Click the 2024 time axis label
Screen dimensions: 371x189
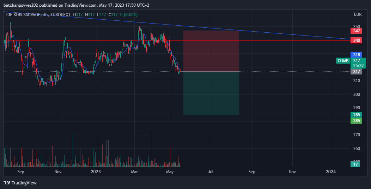[330, 172]
